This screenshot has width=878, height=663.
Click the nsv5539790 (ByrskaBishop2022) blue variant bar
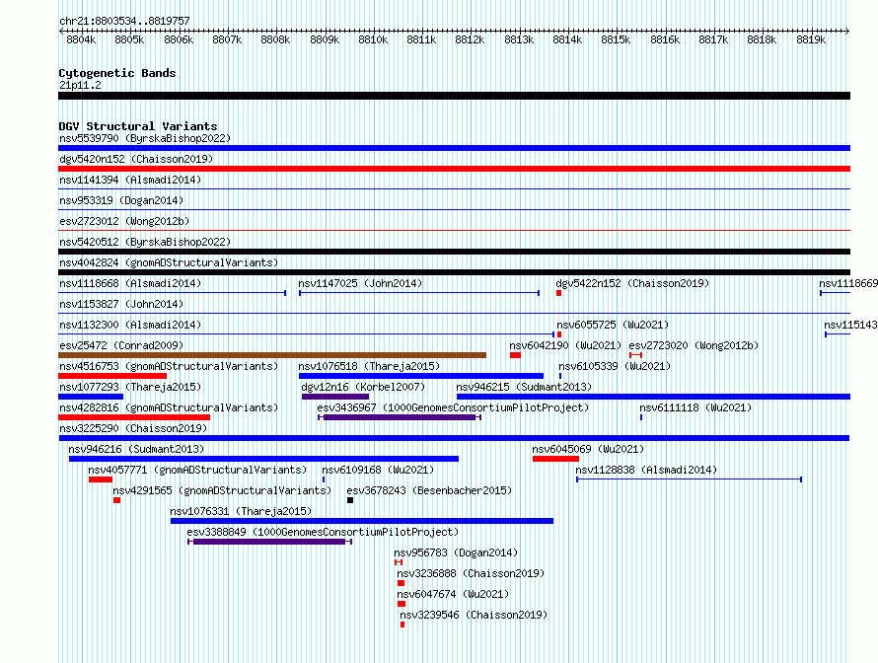click(x=454, y=148)
